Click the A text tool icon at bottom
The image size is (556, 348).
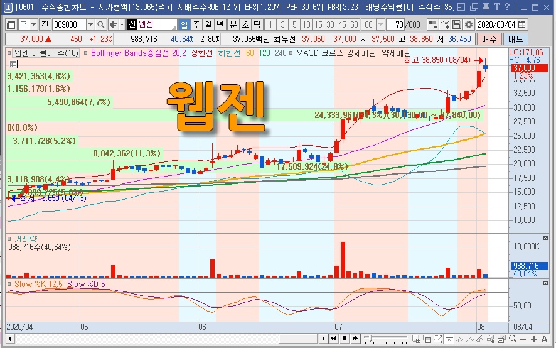544,339
